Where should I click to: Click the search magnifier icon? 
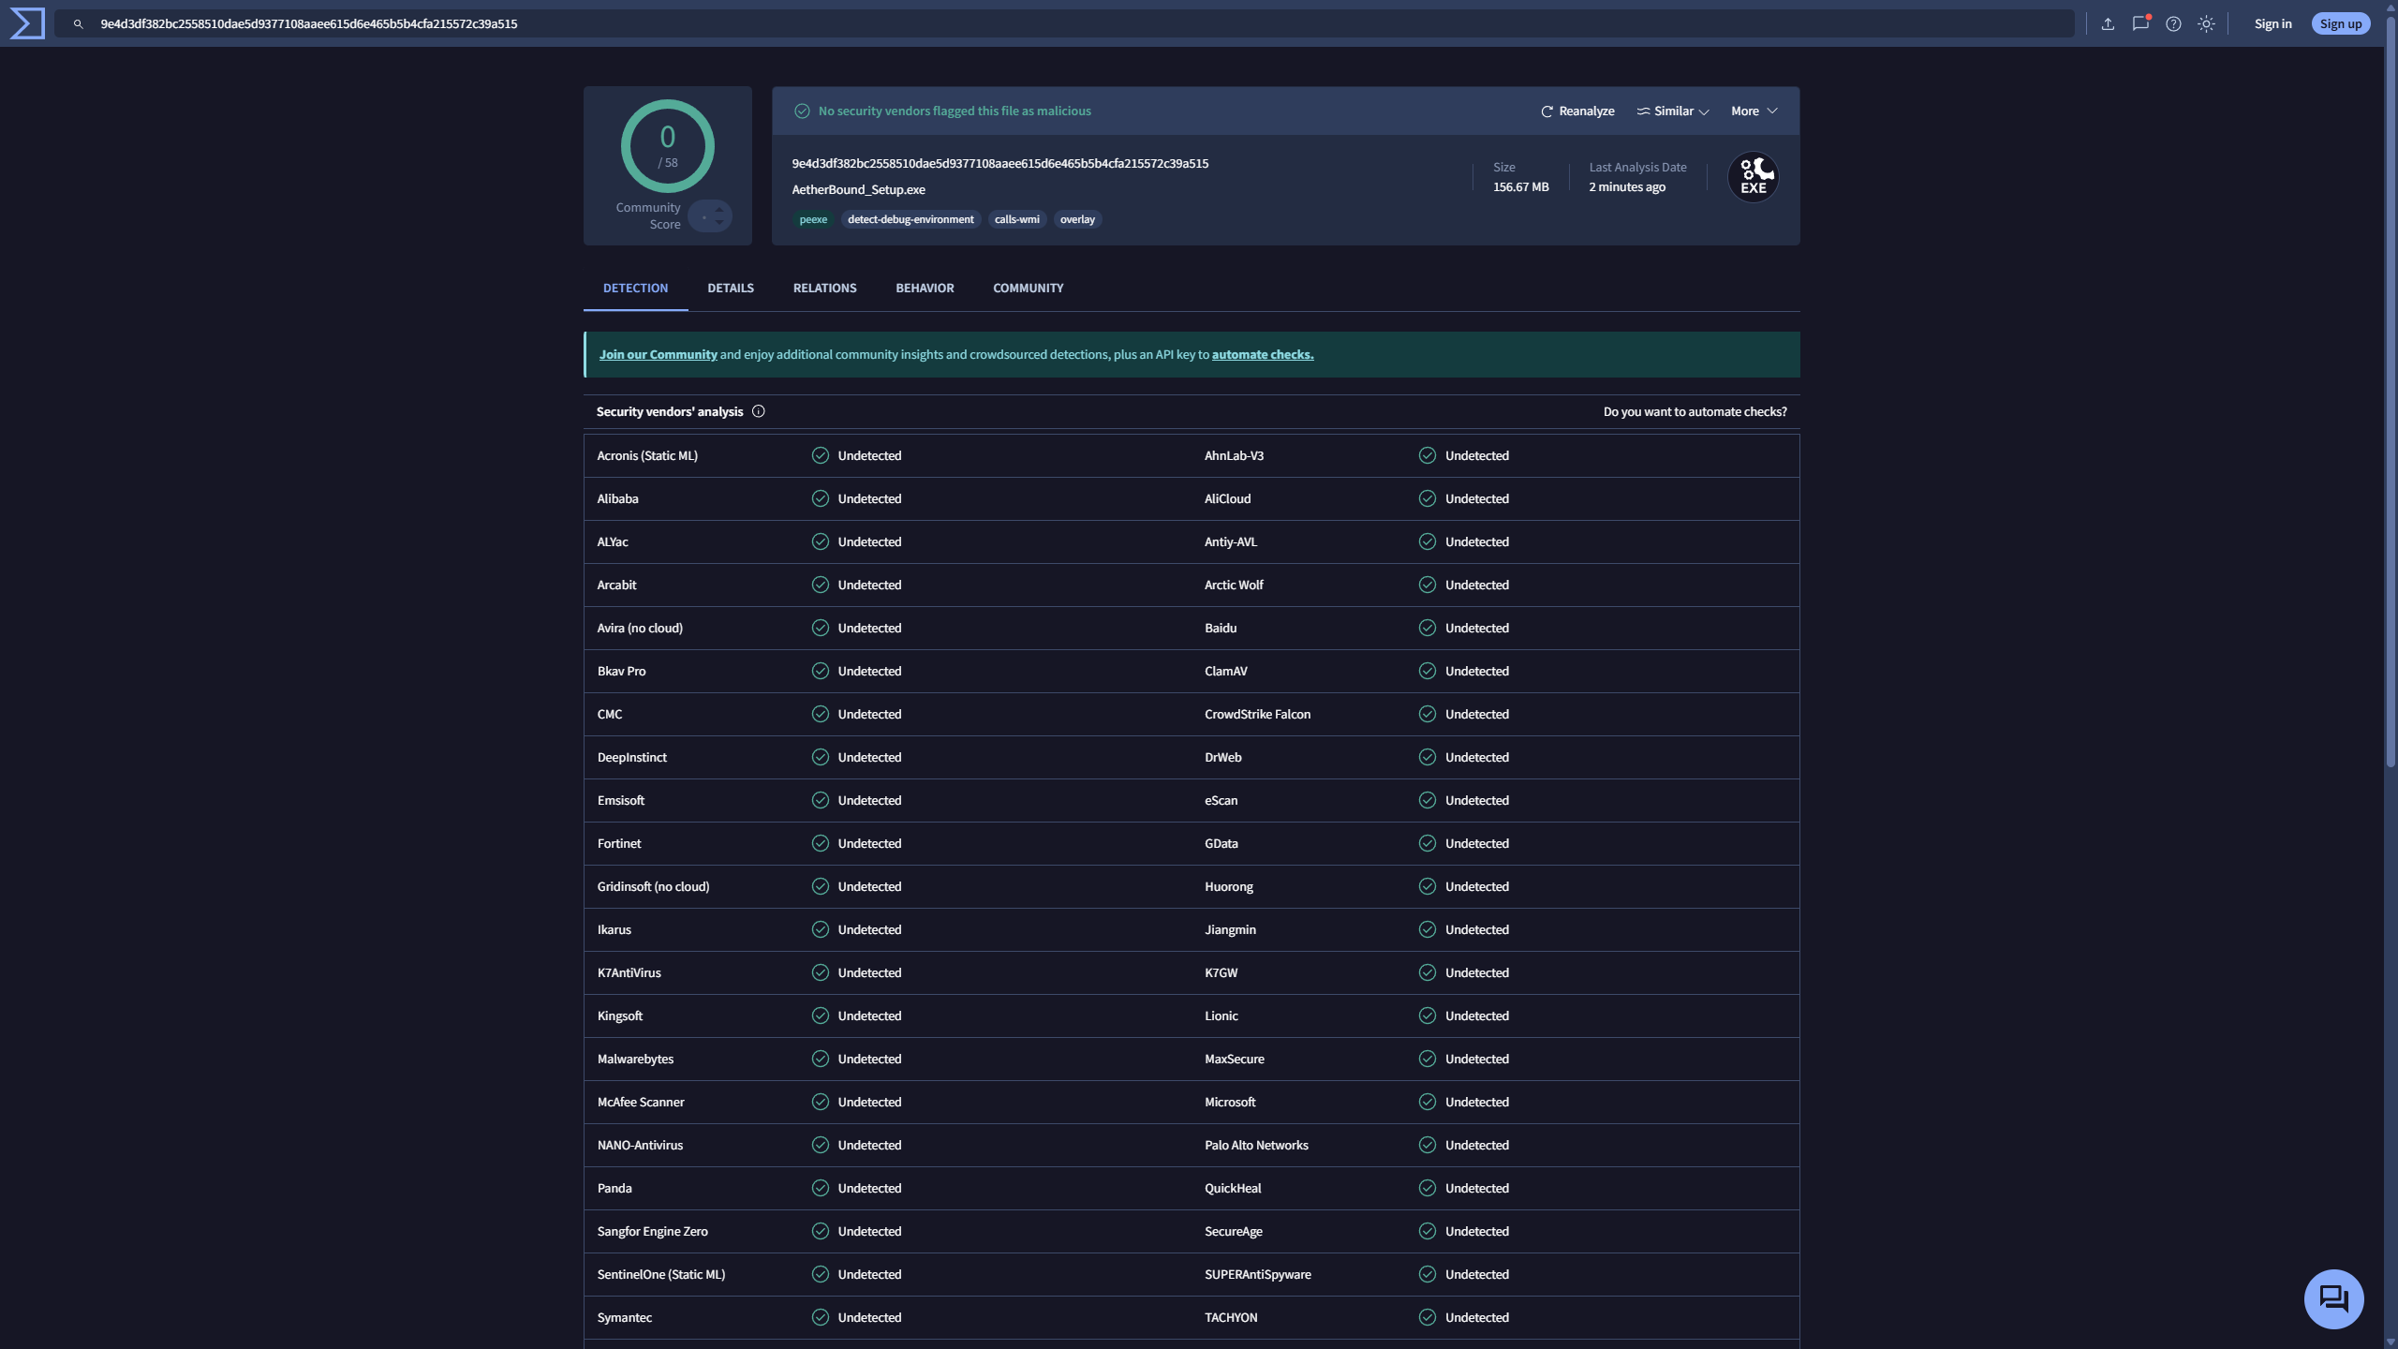click(79, 23)
